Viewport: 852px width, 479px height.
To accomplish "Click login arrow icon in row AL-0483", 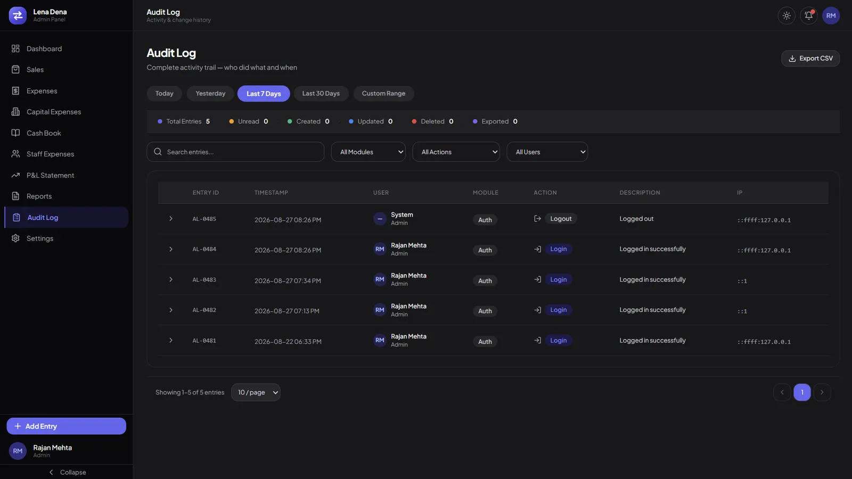I will tap(538, 279).
